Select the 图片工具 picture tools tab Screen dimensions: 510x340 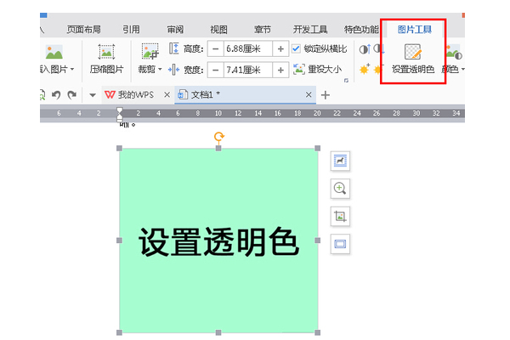click(415, 30)
